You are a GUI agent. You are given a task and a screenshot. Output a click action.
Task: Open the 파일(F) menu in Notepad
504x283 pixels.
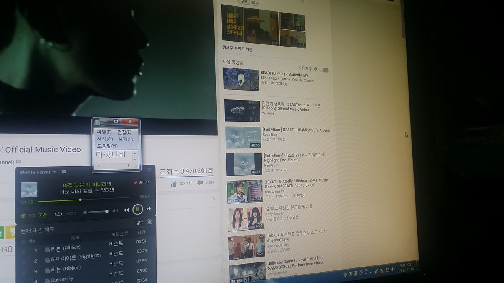click(x=104, y=132)
